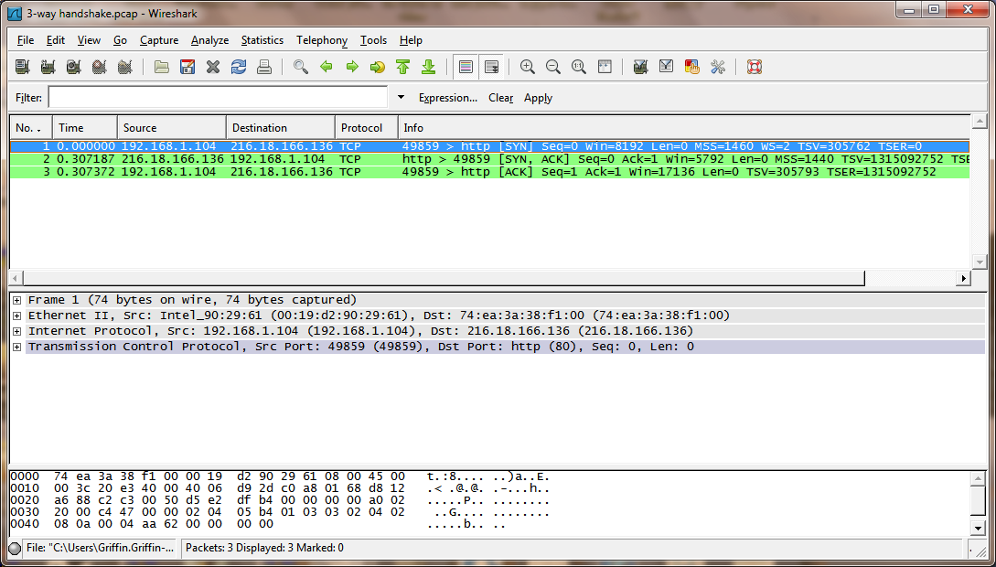Open the Capture menu

click(159, 40)
